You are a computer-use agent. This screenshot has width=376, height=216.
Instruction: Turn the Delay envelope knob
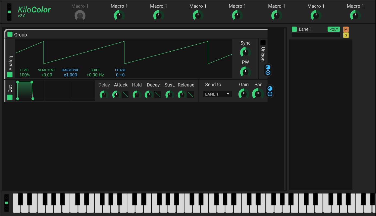coord(104,95)
